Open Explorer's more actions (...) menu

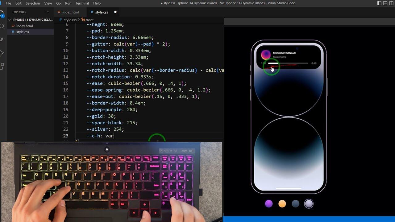click(x=47, y=12)
